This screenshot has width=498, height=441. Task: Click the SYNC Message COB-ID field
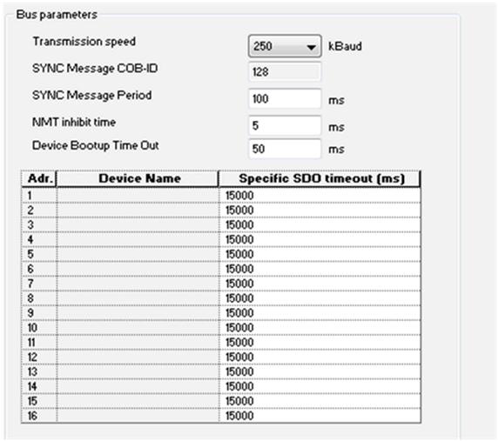tap(285, 71)
